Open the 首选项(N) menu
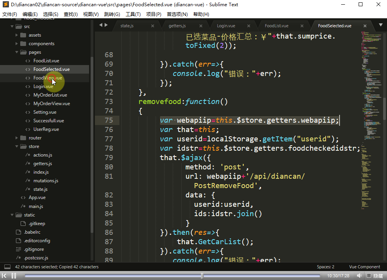The width and height of the screenshot is (387, 280). click(177, 14)
